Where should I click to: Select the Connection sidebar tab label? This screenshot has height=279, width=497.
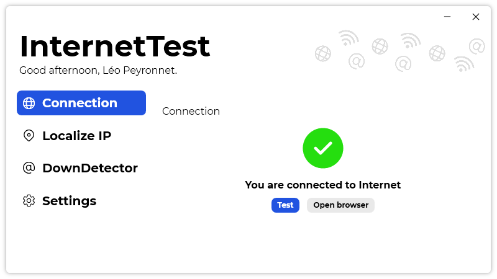pos(80,103)
